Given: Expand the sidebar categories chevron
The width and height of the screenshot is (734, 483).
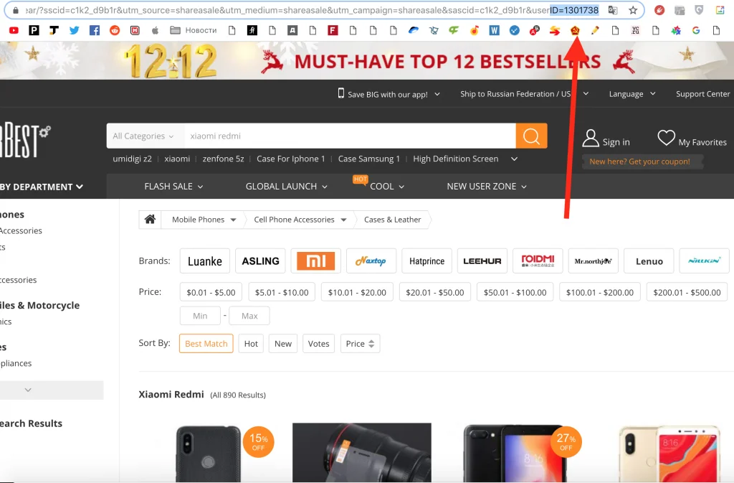Looking at the screenshot, I should point(28,390).
